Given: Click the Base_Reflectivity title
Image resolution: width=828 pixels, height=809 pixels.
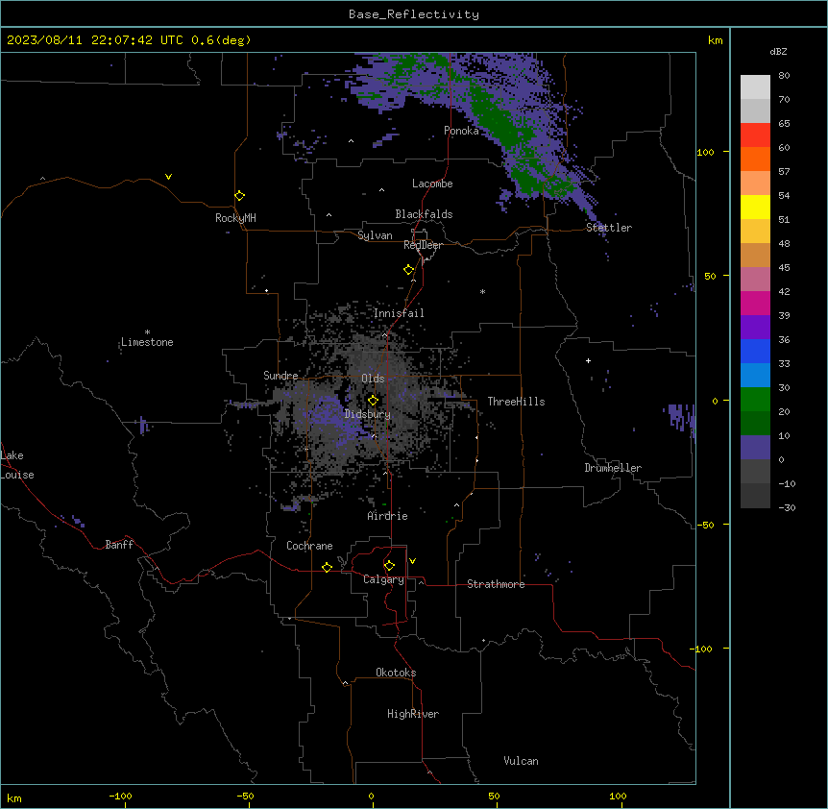Looking at the screenshot, I should coord(414,14).
